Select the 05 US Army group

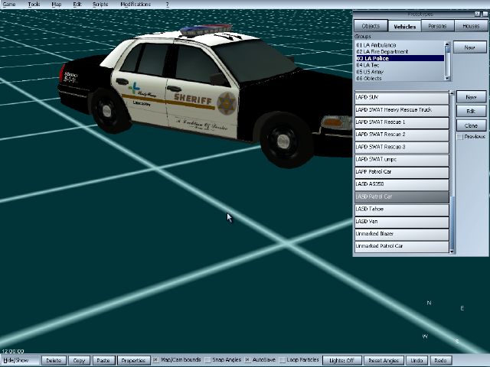point(400,72)
